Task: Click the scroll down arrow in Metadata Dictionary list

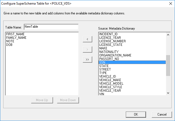Action: click(x=168, y=93)
